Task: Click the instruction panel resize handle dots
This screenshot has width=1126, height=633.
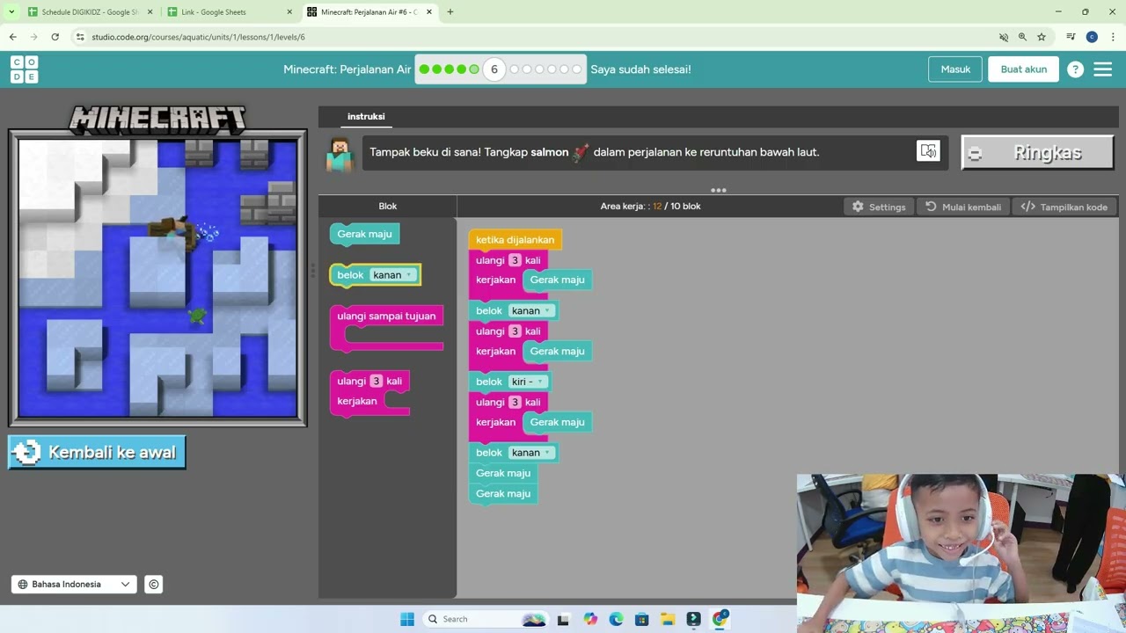Action: tap(719, 190)
